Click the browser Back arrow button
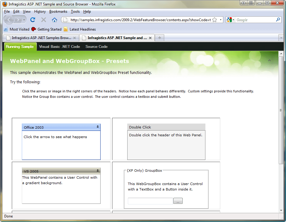Screen dimensions: 286x222 9,20
